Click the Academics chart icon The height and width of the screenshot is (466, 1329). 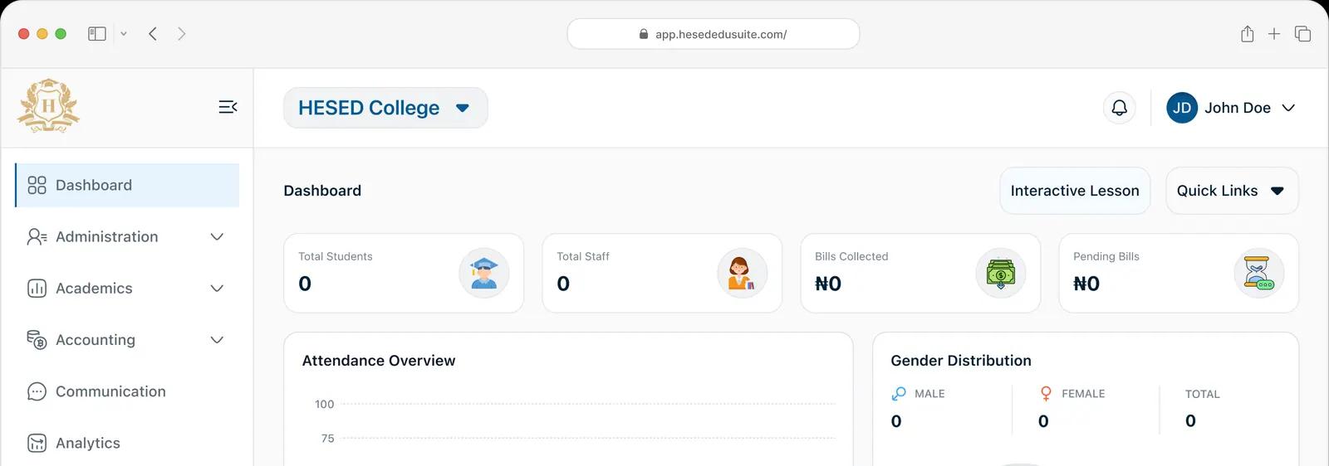37,289
